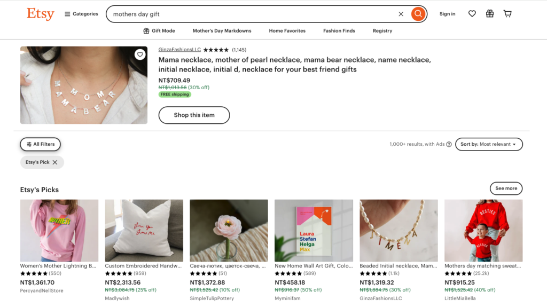Go to the Registry nav item

[382, 31]
